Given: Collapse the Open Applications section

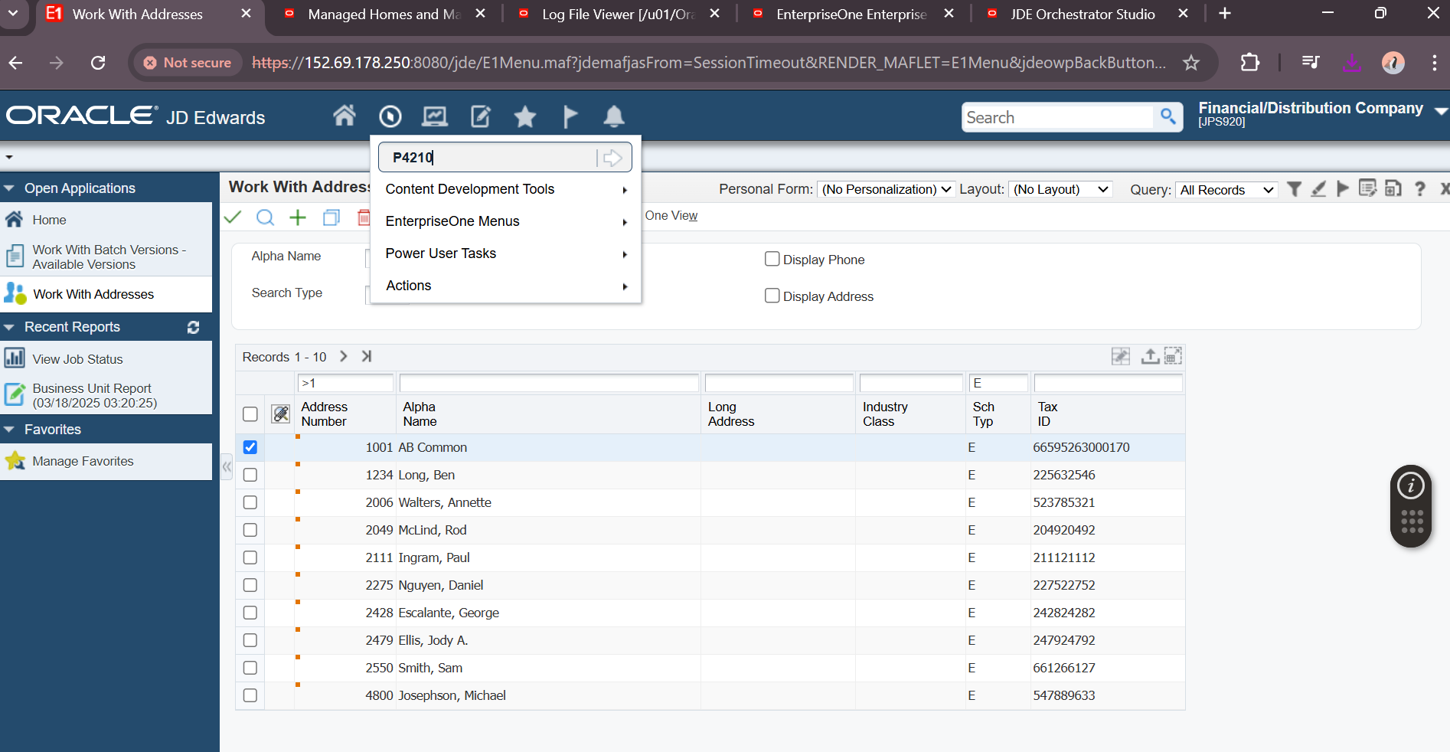Looking at the screenshot, I should 10,188.
